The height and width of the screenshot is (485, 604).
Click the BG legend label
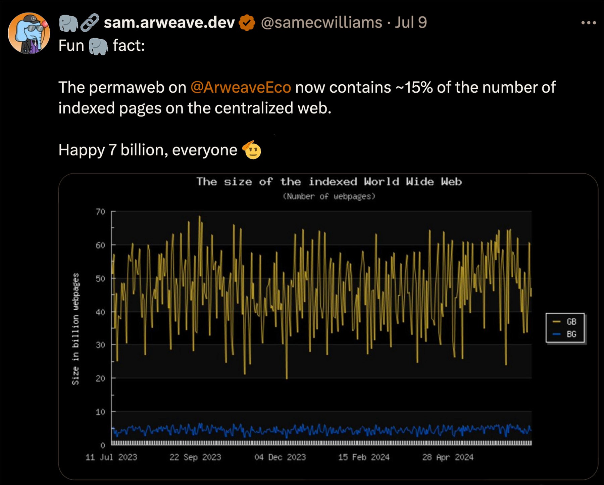coord(571,334)
